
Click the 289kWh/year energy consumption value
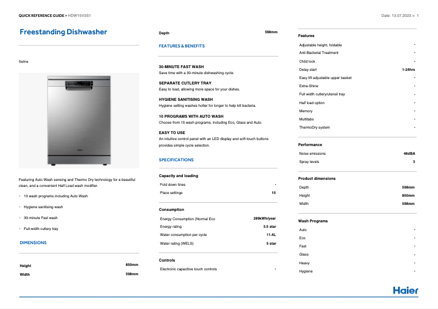coord(264,219)
